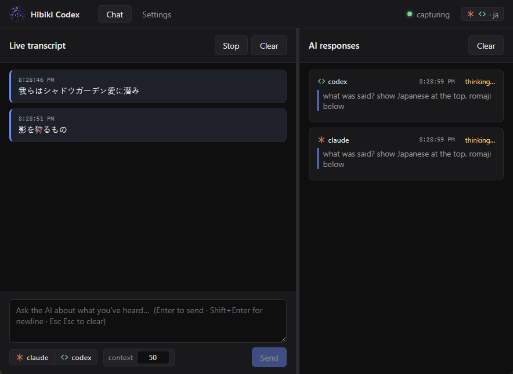The height and width of the screenshot is (374, 513).
Task: Click the code brackets icon in header badge
Action: coord(482,14)
